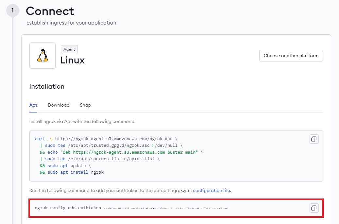Click the 'sudo tee /etc/apt/trusted.gpg.d' line
Image resolution: width=339 pixels, height=224 pixels.
[x=111, y=146]
